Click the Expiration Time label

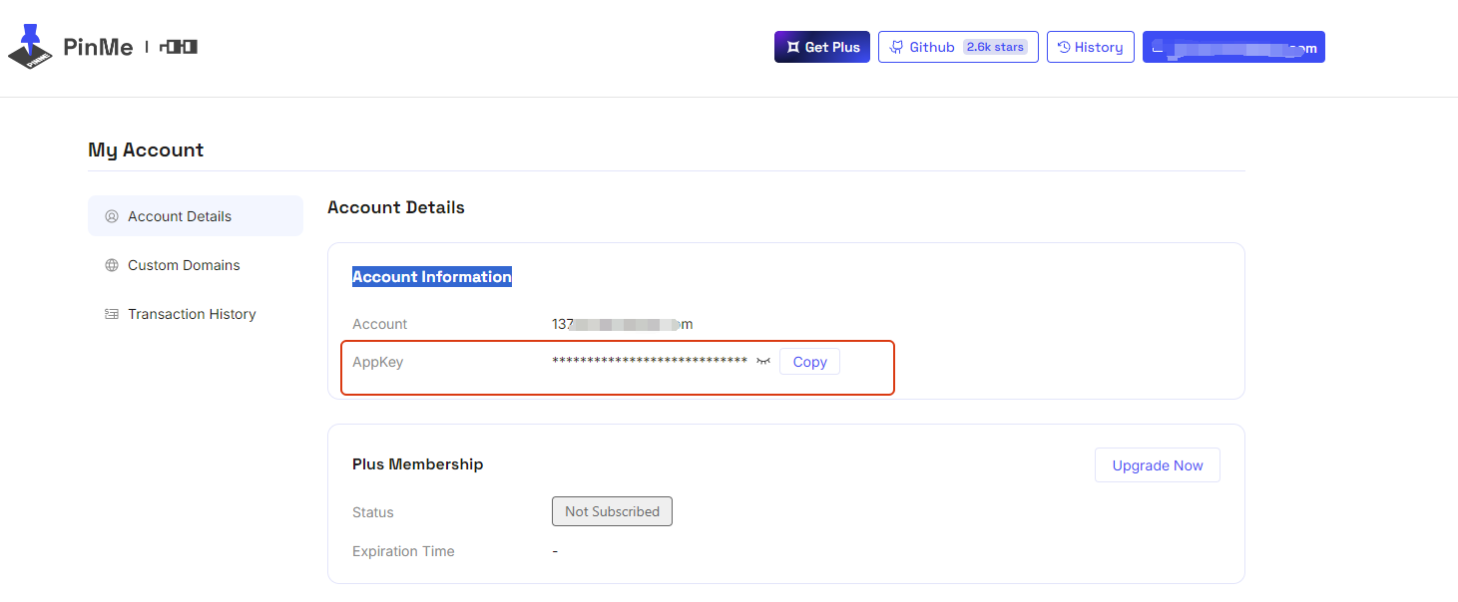pos(403,551)
